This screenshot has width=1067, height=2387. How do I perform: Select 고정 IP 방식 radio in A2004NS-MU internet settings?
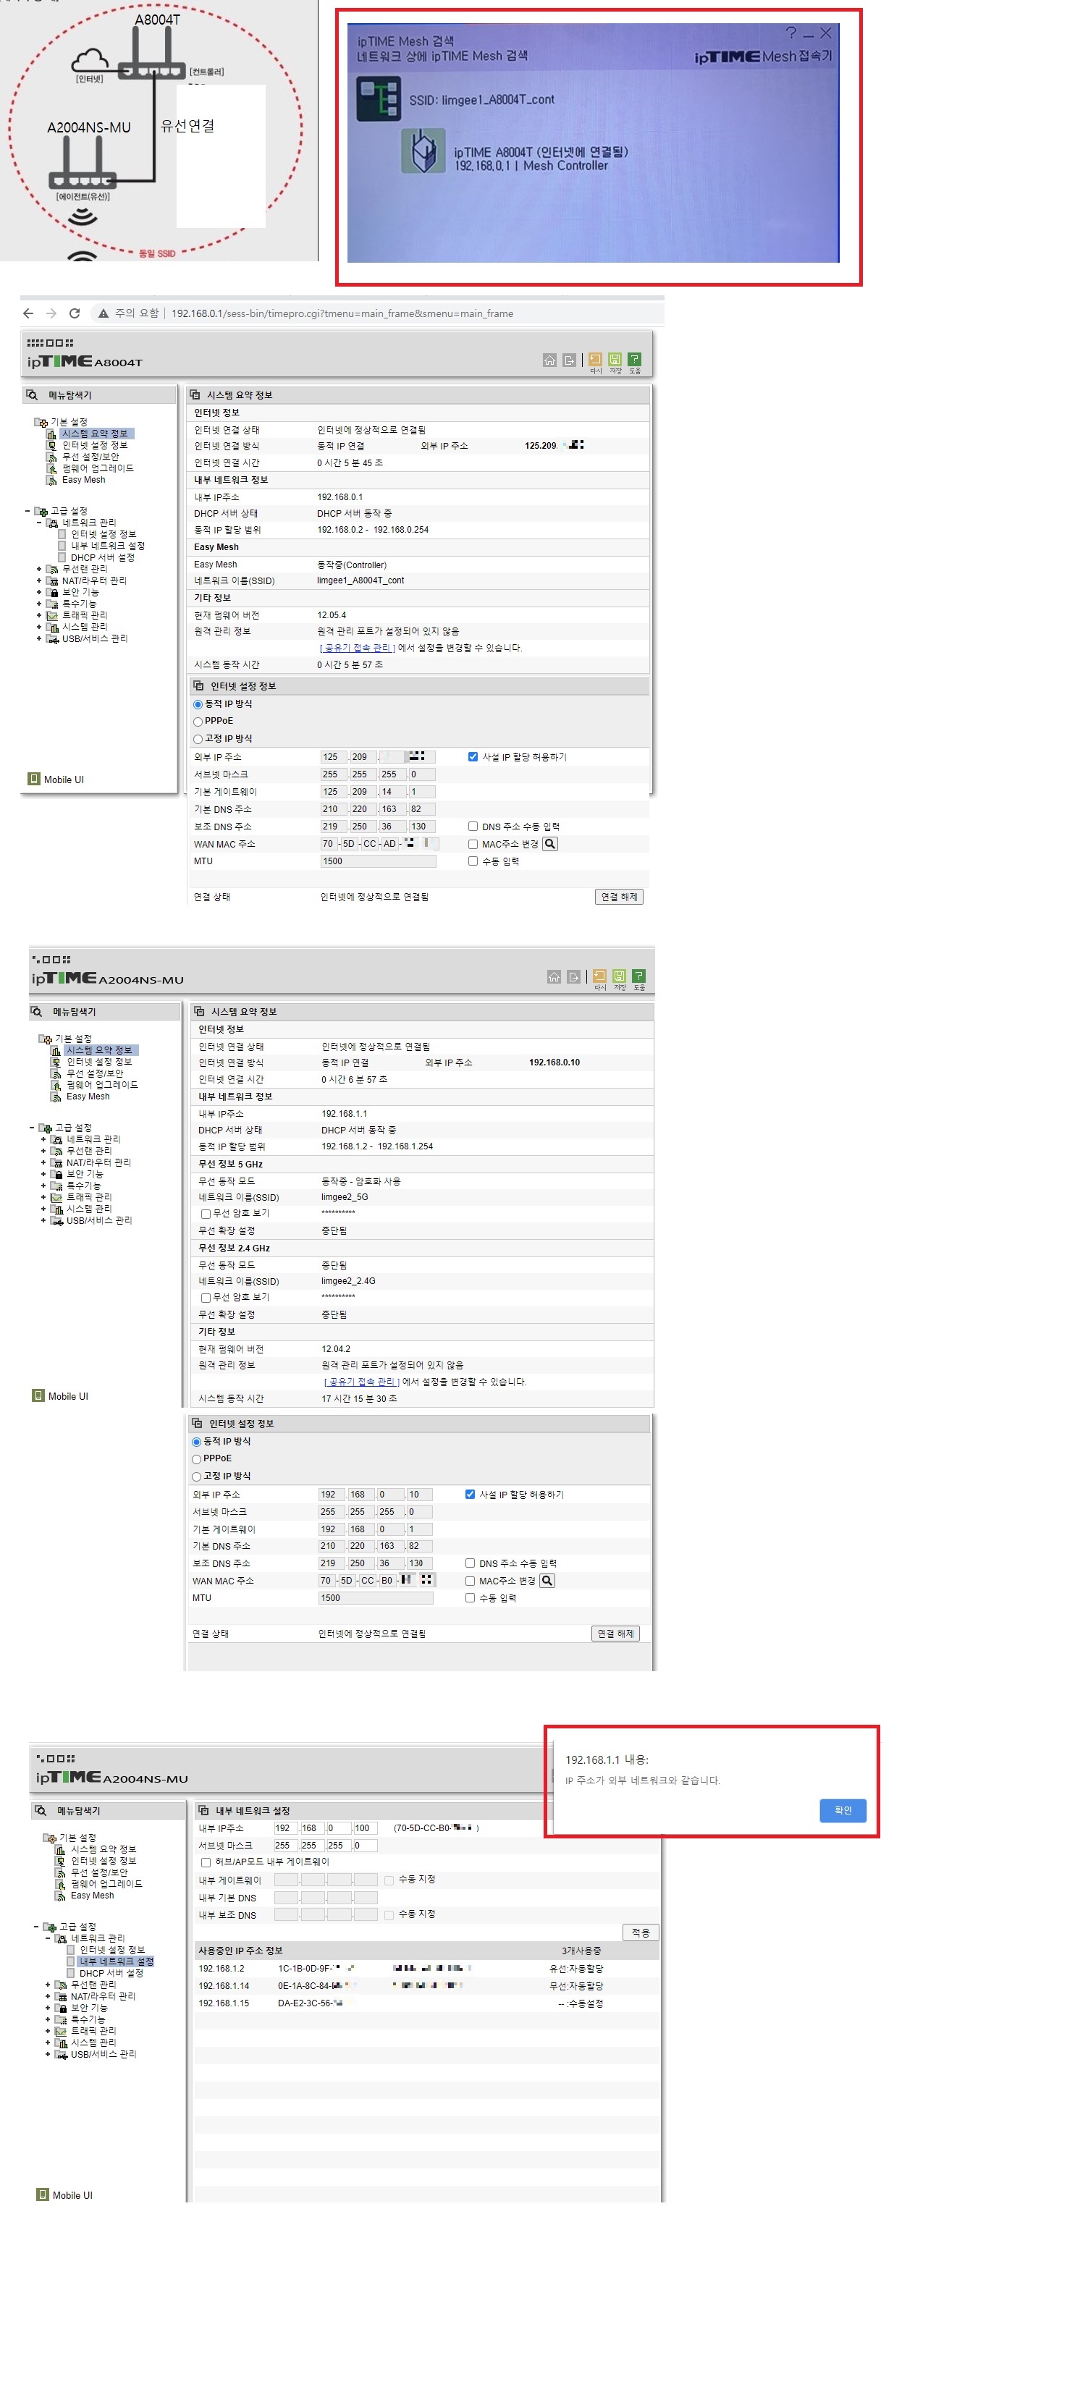pos(195,1477)
